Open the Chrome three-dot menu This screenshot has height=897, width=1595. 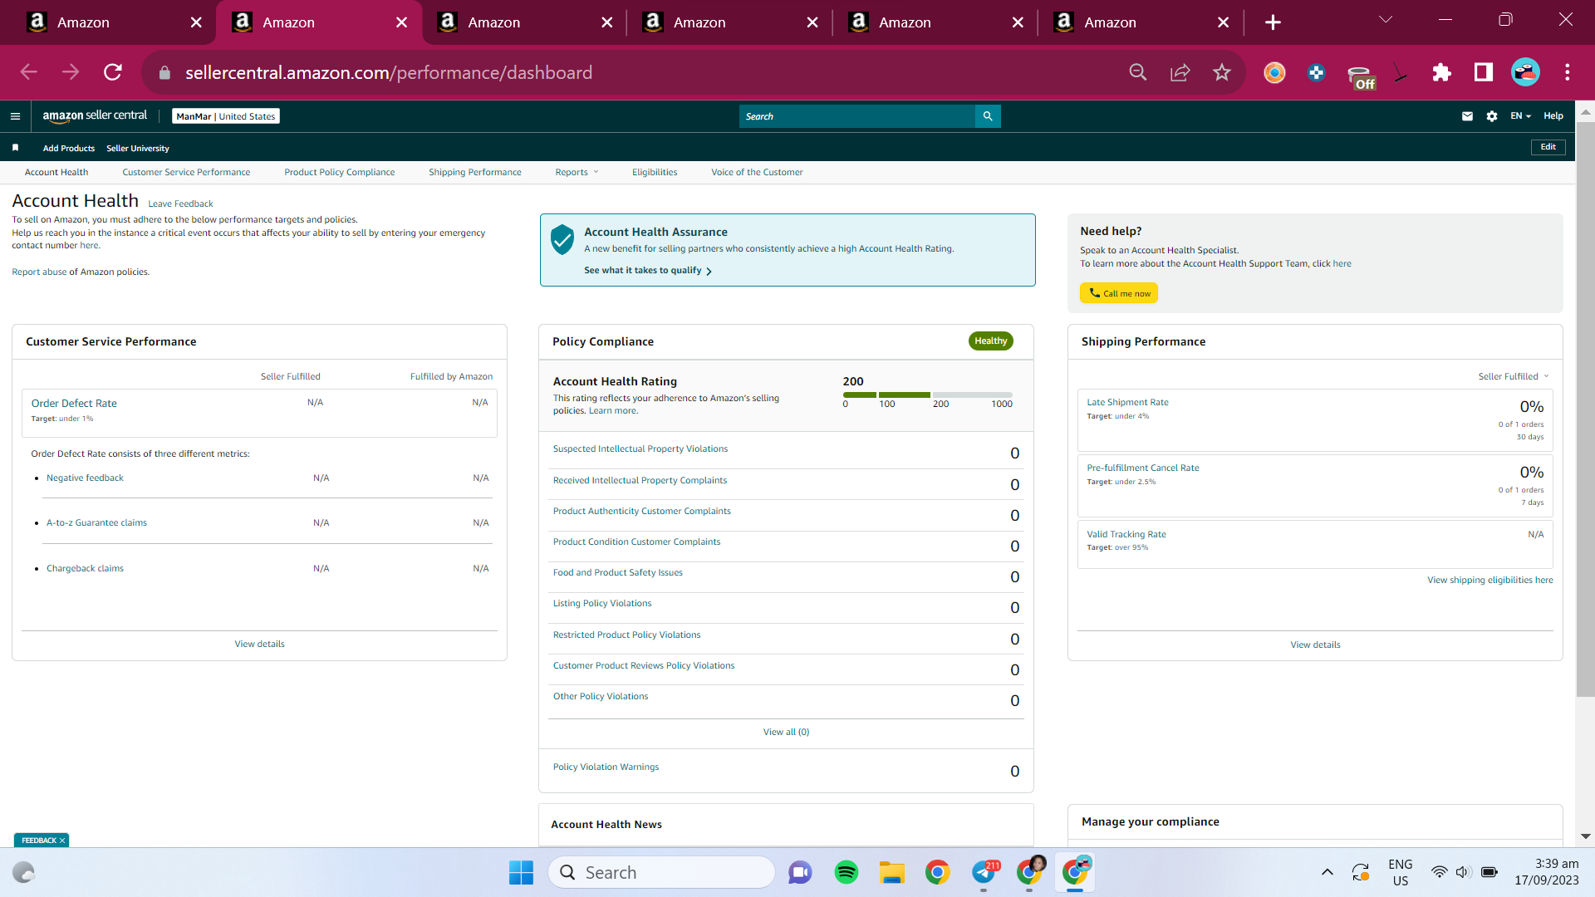[1568, 72]
